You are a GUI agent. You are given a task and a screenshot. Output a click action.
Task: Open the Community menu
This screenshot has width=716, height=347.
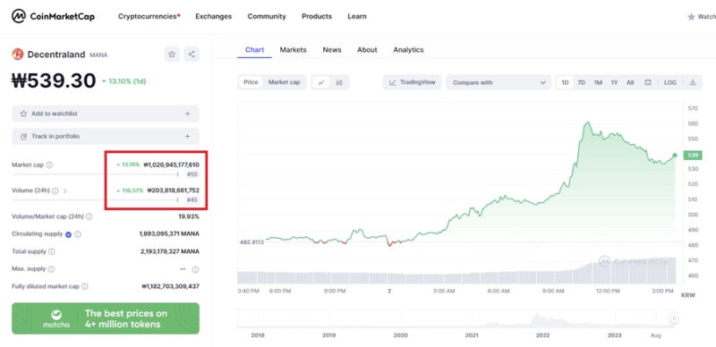pyautogui.click(x=267, y=16)
